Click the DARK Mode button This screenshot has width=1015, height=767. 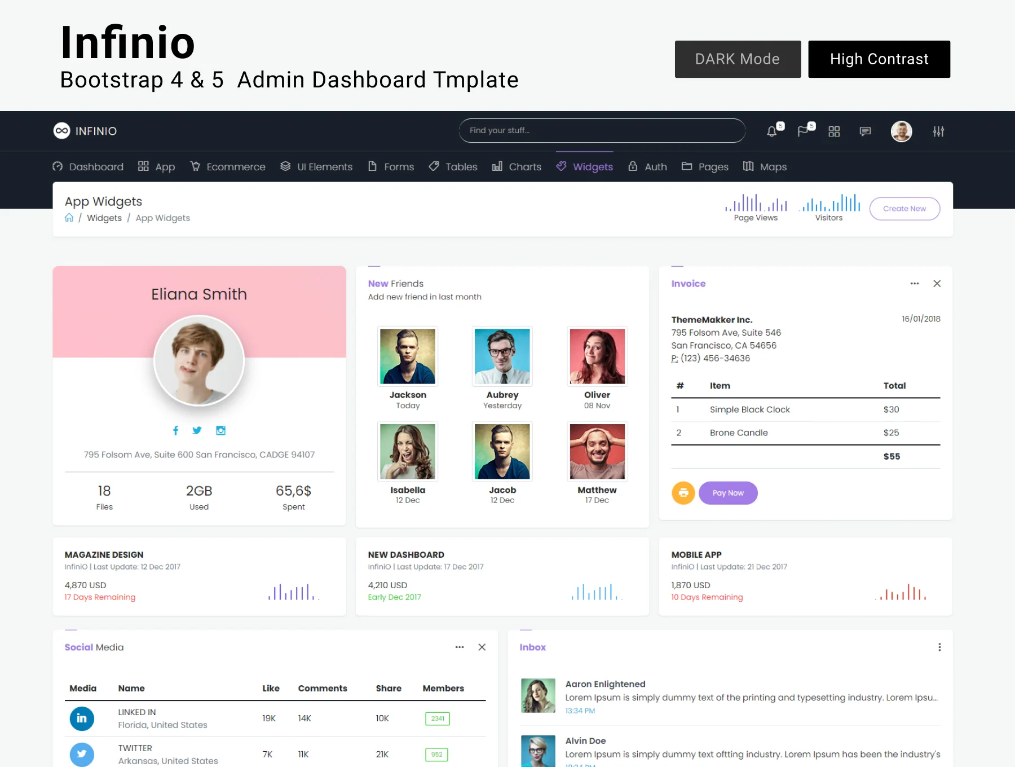(x=738, y=59)
